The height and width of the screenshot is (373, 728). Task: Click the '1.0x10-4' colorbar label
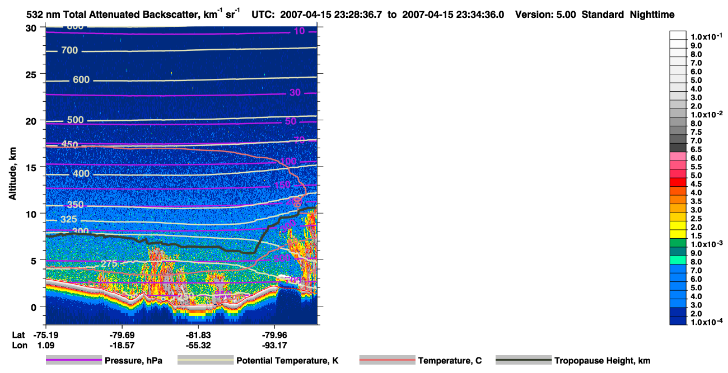[706, 322]
